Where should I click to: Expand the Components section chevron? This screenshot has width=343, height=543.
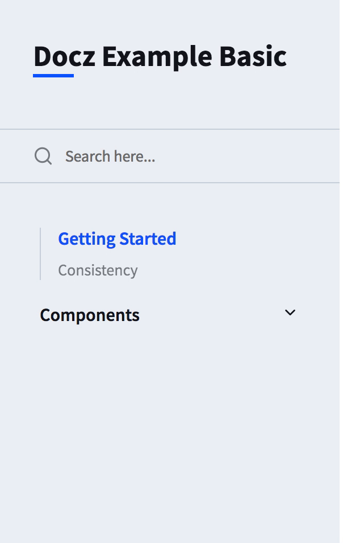290,312
